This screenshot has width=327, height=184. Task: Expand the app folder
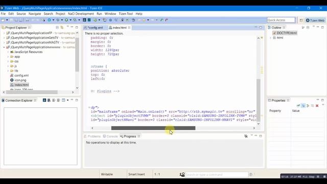pos(8,57)
